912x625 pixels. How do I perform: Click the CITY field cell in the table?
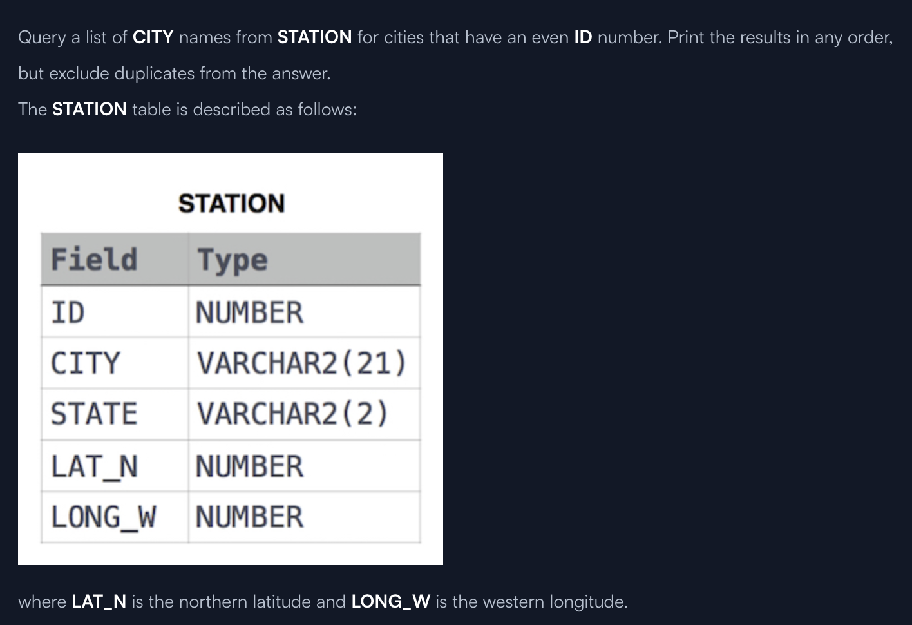coord(86,363)
